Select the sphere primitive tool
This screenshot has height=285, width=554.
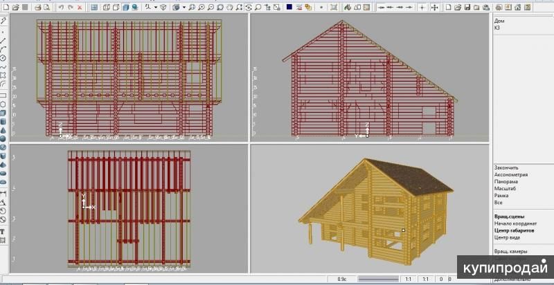(x=3, y=138)
